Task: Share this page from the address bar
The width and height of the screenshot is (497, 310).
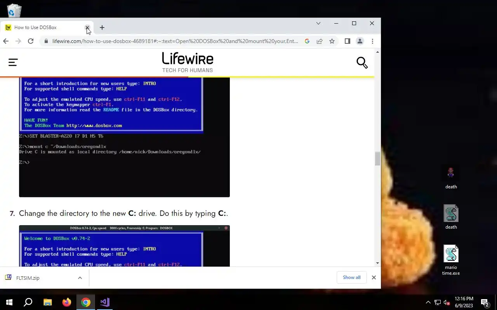Action: (x=320, y=41)
